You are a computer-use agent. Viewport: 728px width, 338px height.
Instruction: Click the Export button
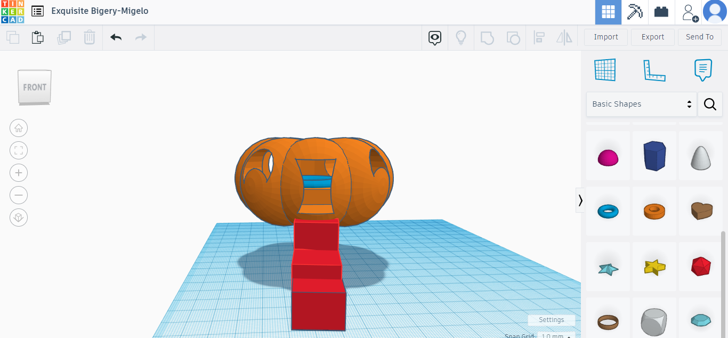[652, 37]
